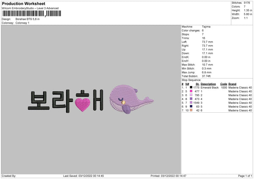
Task: Click the Printed timestamp in footer
Action: click(x=168, y=176)
